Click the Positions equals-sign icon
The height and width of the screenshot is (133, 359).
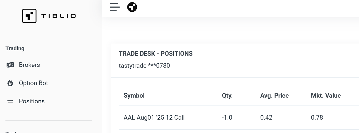point(10,101)
